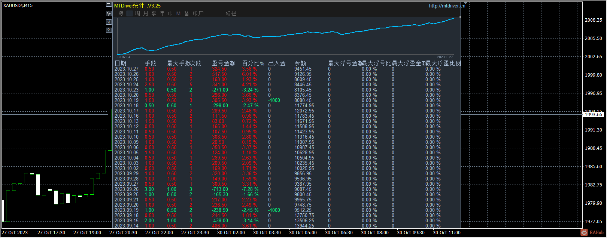Click the blue equity curve line
The height and width of the screenshot is (238, 607).
pos(285,35)
